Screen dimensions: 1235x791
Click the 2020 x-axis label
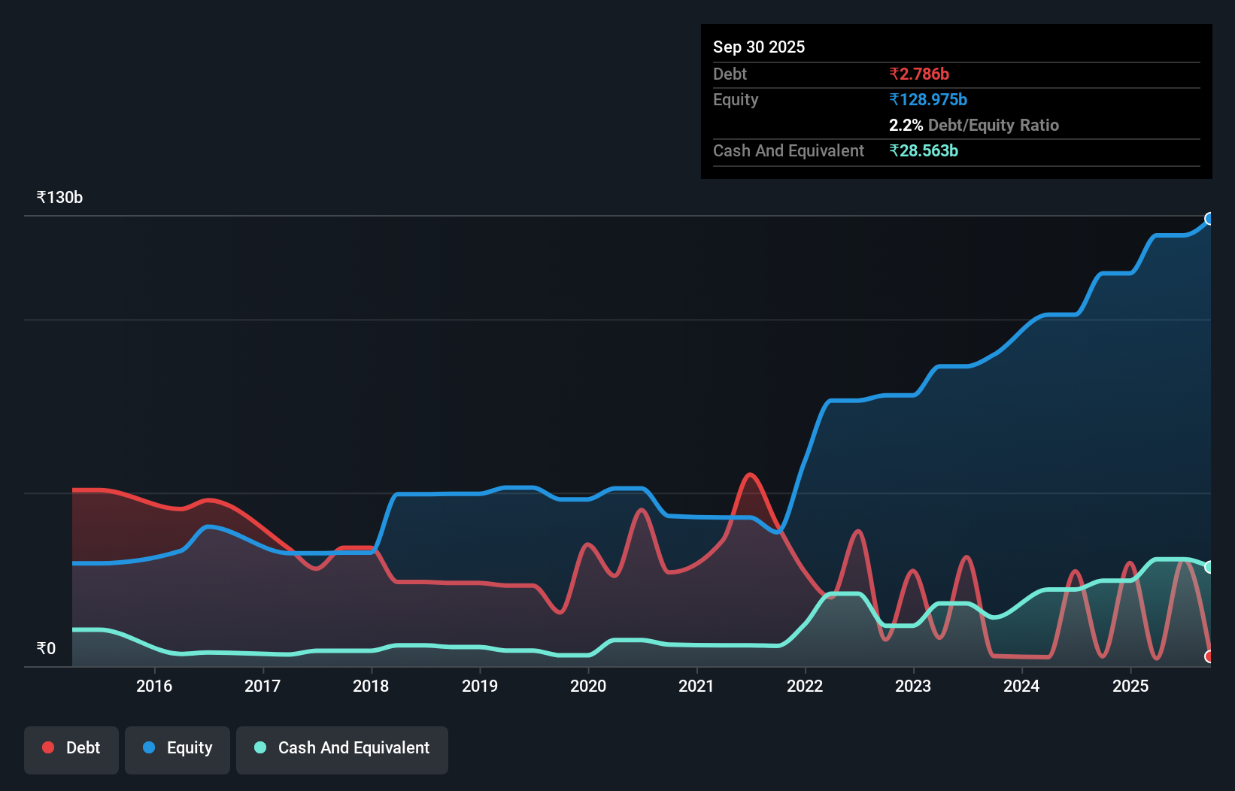click(x=588, y=686)
